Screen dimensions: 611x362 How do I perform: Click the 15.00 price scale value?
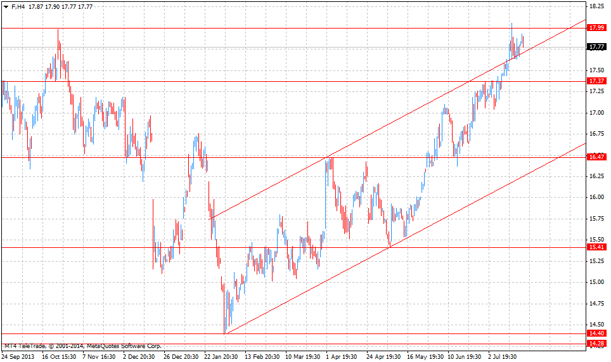pos(596,282)
